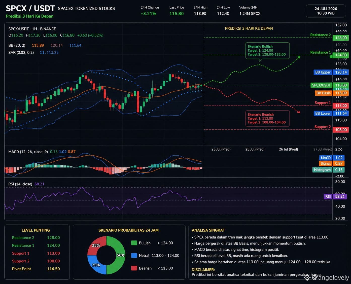Select the SKENARIO PROBABILITAS 24 JAM heading

click(128, 230)
